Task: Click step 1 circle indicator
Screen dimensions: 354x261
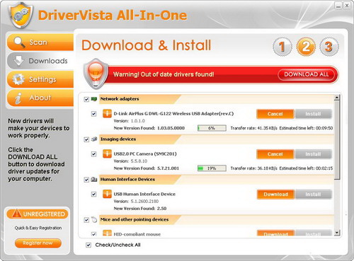Action: 282,47
